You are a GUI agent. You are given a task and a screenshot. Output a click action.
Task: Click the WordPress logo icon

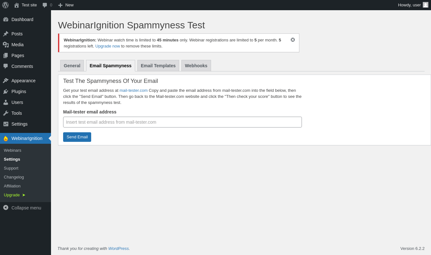pyautogui.click(x=5, y=5)
